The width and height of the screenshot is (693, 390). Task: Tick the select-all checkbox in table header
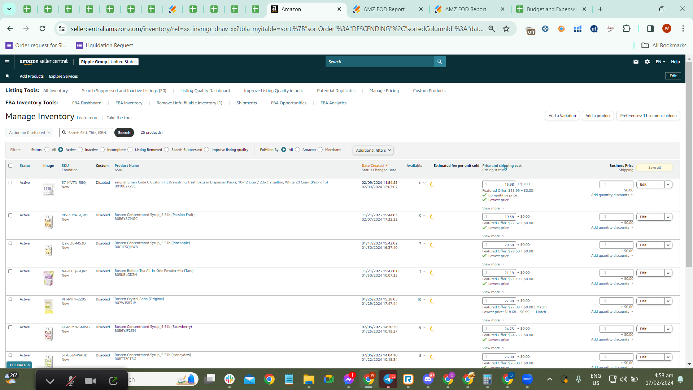click(x=10, y=166)
